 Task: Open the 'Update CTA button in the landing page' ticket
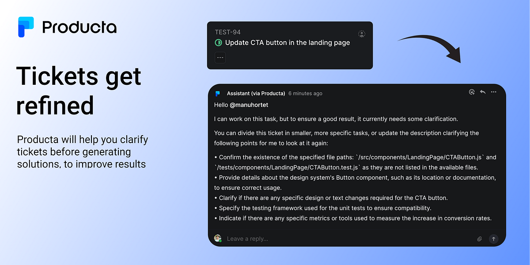pyautogui.click(x=288, y=43)
